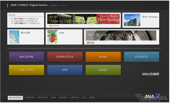Click the DASHBOARD tab in bottom bar
Viewport: 170px width, 103px height.
pyautogui.click(x=15, y=98)
